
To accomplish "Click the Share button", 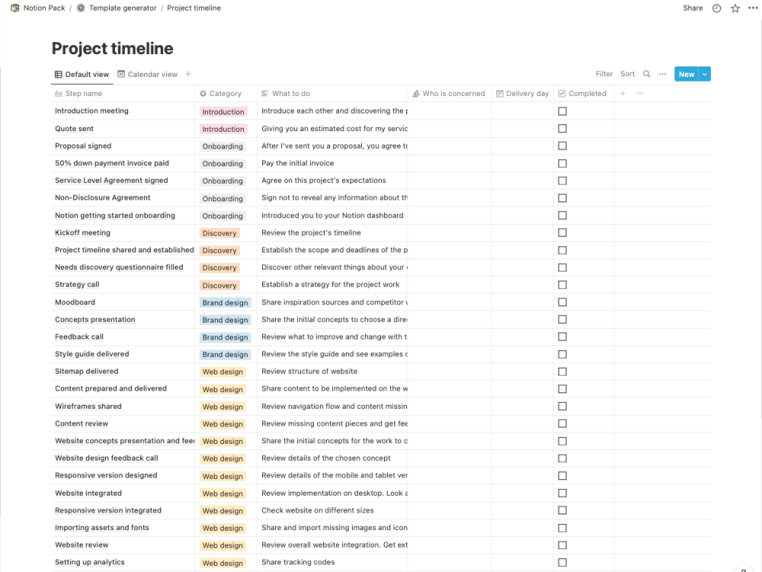I will point(693,8).
